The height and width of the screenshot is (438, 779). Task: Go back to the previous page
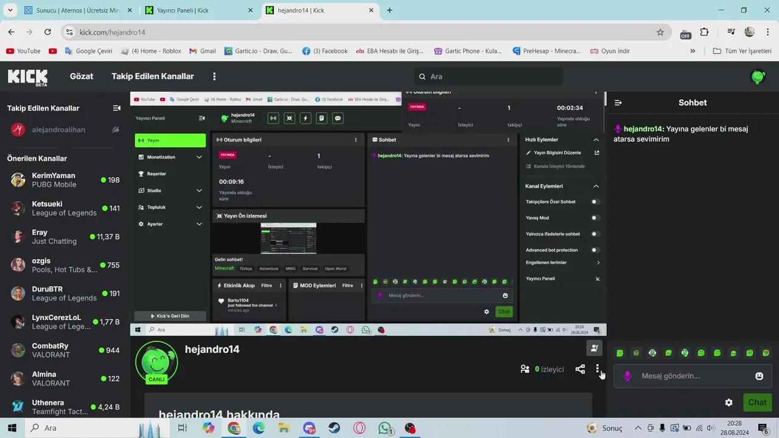[11, 32]
